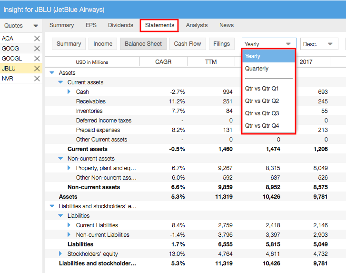Click Assets TTM value 11,319
Image resolution: width=346 pixels, height=273 pixels.
[224, 197]
